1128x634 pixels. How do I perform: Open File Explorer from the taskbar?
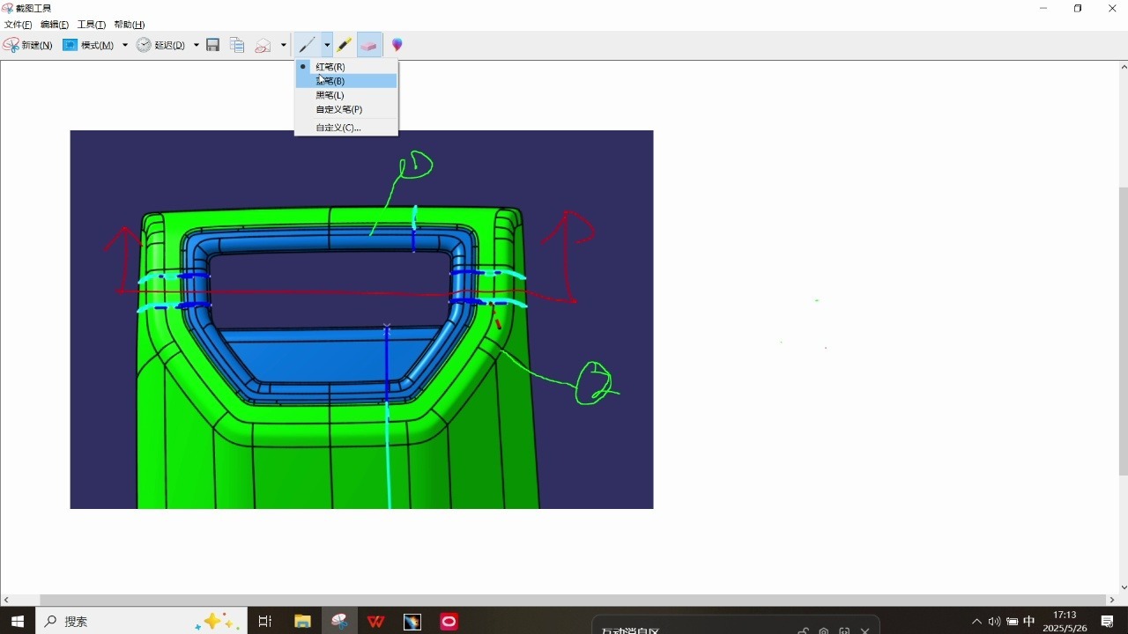(x=302, y=621)
